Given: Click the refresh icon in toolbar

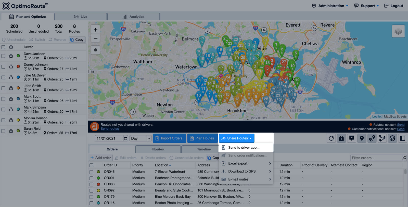Looking at the screenshot, I should point(331,138).
